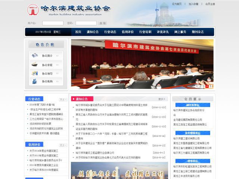Expand more items in 通知公告 section

click(x=161, y=99)
